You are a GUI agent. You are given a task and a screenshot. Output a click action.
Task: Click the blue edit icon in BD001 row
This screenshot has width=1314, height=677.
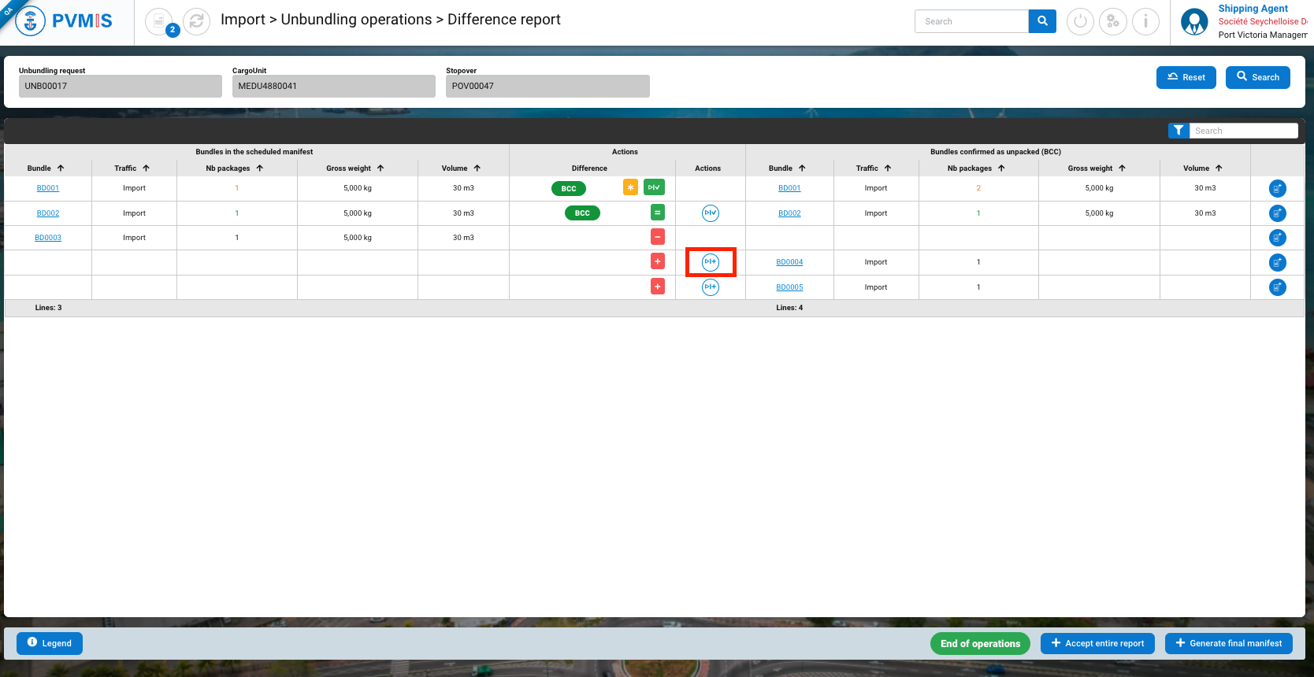tap(1277, 188)
